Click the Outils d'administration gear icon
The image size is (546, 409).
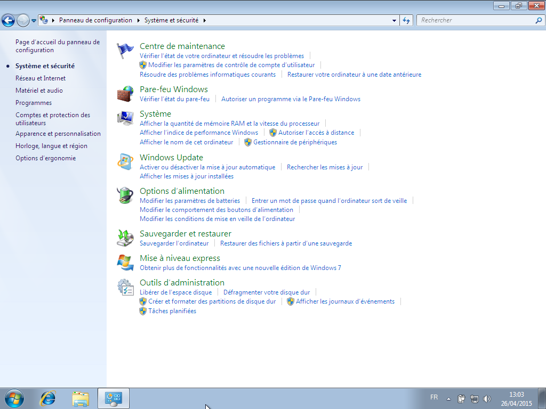(x=125, y=287)
